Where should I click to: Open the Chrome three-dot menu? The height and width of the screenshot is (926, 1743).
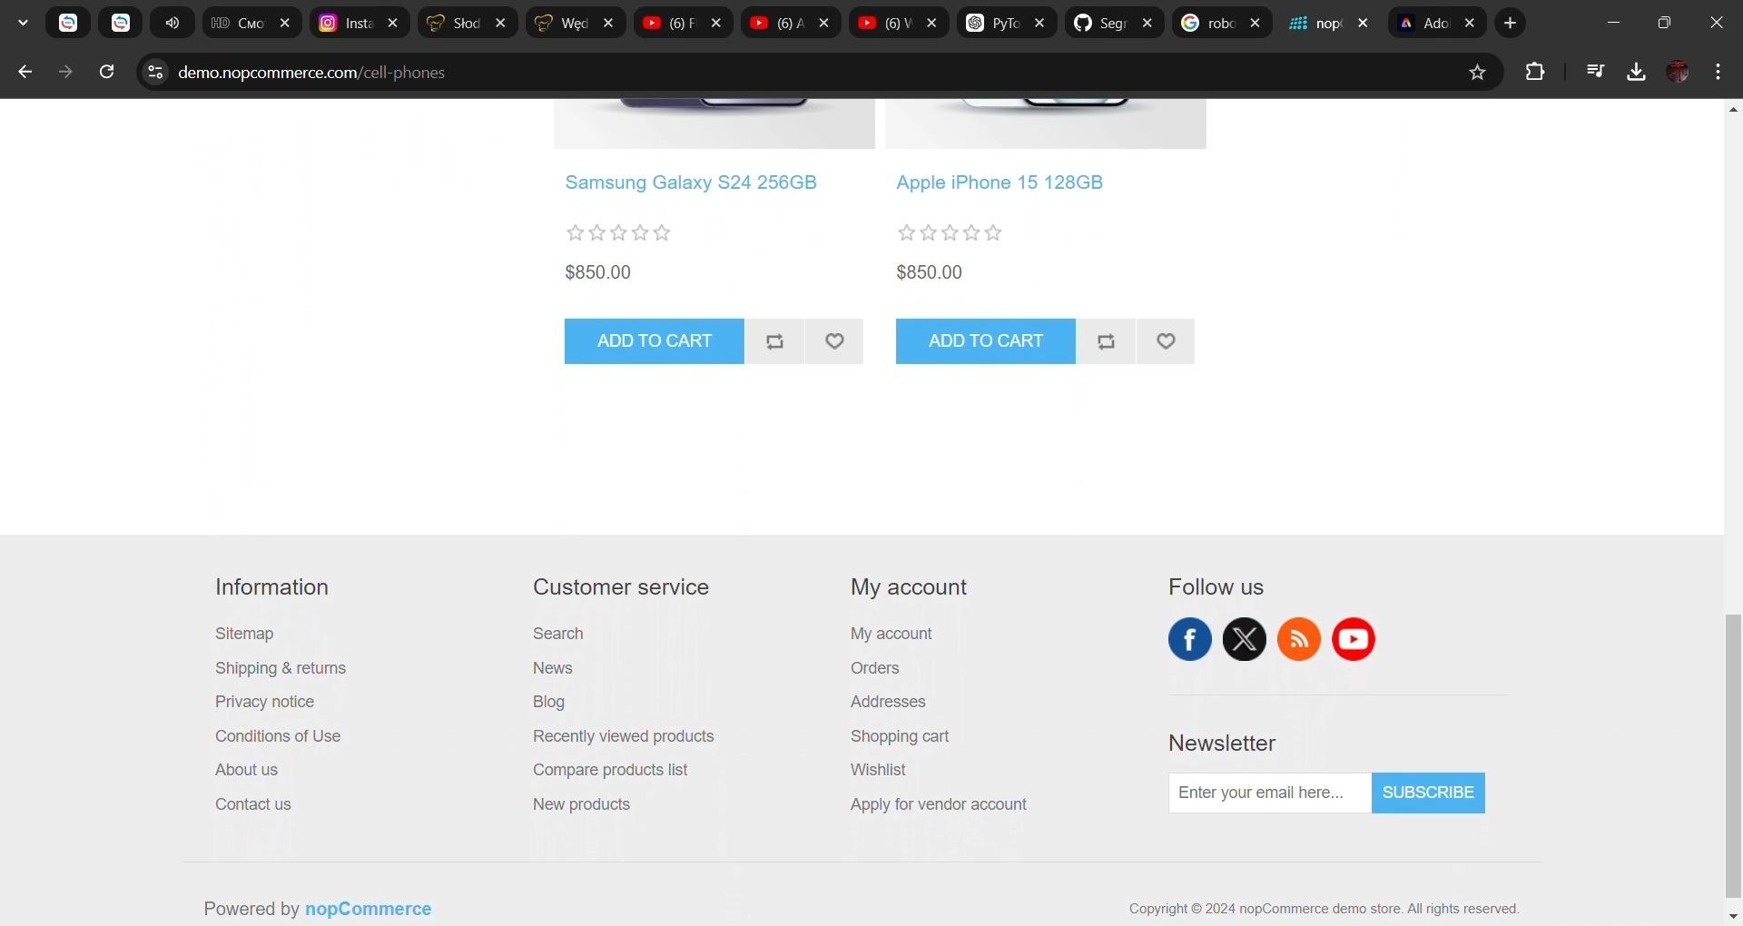click(x=1718, y=72)
